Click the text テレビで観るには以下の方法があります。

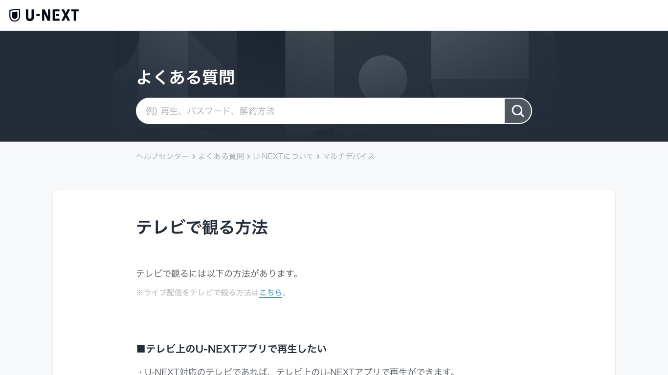click(x=219, y=273)
